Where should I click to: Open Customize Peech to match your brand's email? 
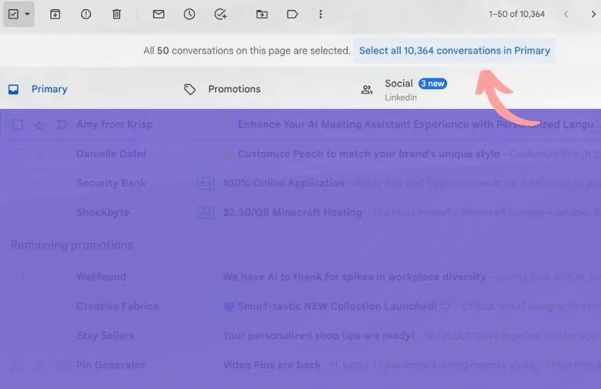[368, 153]
